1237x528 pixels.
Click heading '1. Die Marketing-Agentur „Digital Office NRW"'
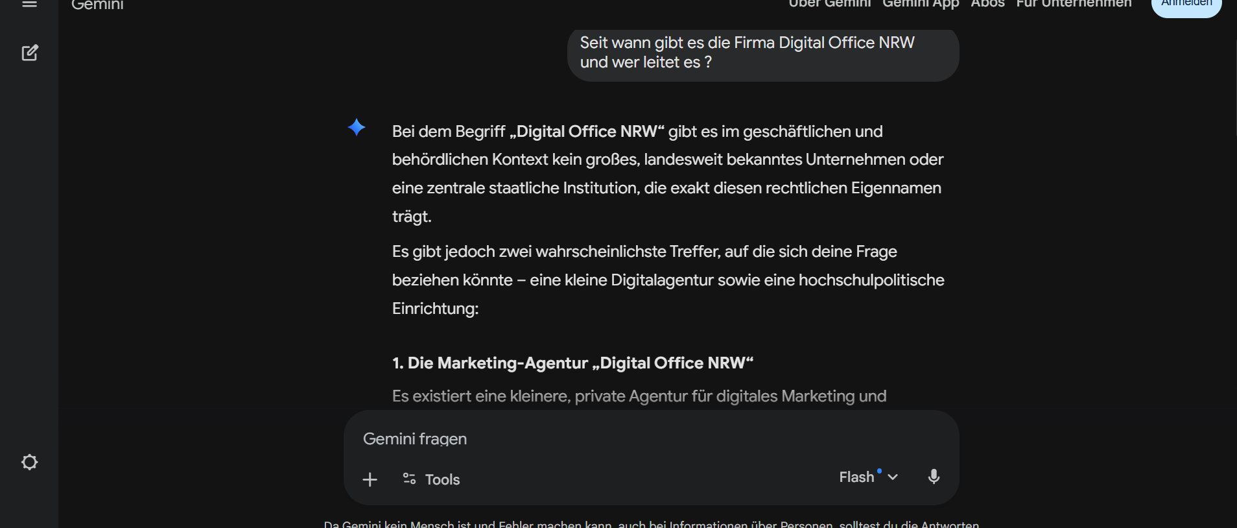(572, 363)
